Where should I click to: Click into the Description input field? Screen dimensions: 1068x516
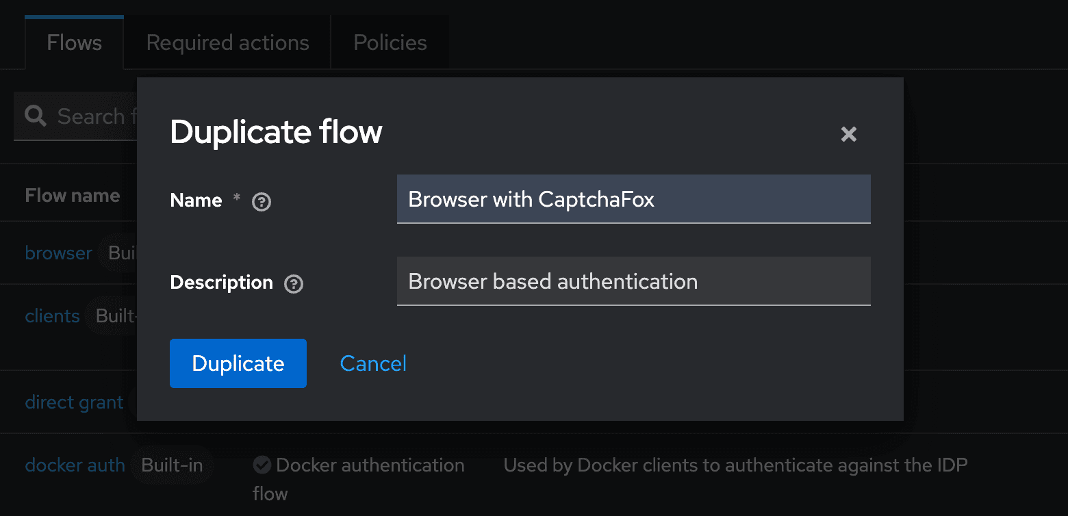coord(633,281)
